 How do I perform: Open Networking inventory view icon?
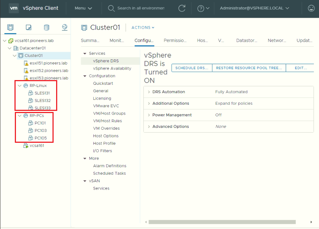point(65,27)
